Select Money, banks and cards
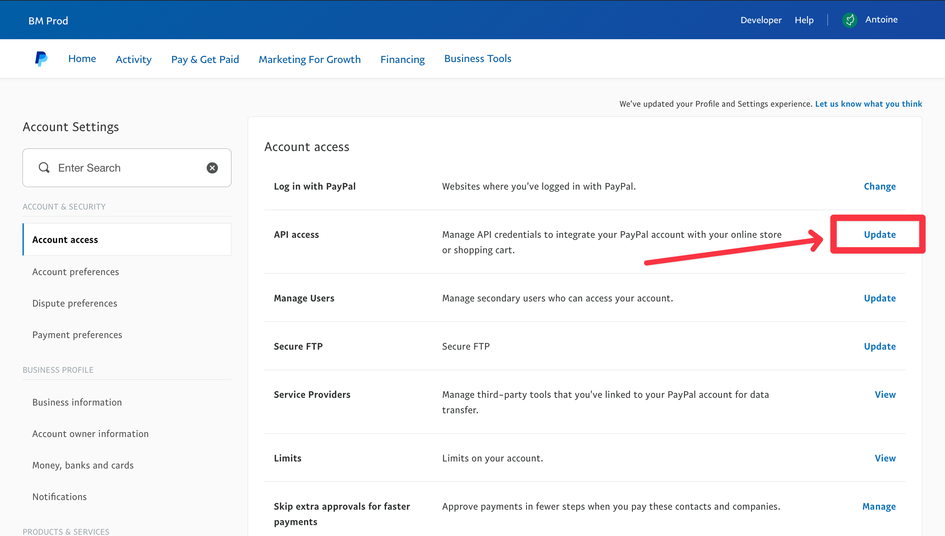 tap(83, 465)
